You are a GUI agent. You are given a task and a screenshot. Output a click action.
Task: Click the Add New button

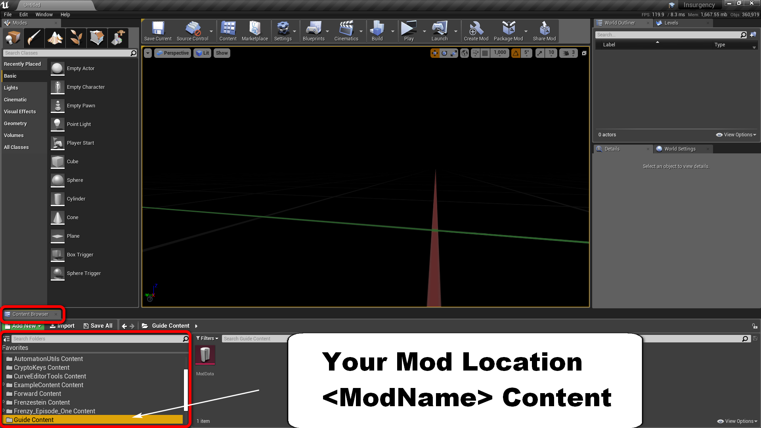pyautogui.click(x=23, y=326)
